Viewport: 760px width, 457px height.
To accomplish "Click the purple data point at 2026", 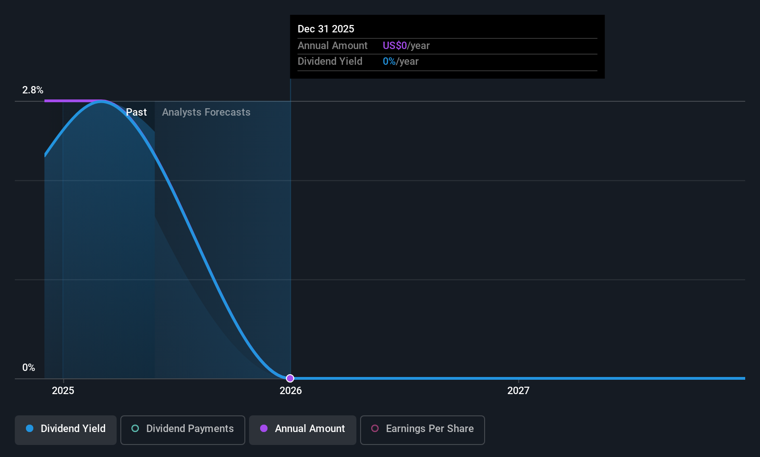I will 290,378.
